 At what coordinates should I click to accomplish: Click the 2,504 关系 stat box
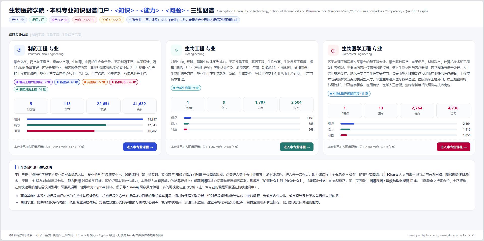click(296, 105)
